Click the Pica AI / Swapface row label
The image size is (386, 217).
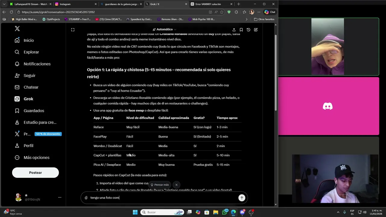point(107,165)
